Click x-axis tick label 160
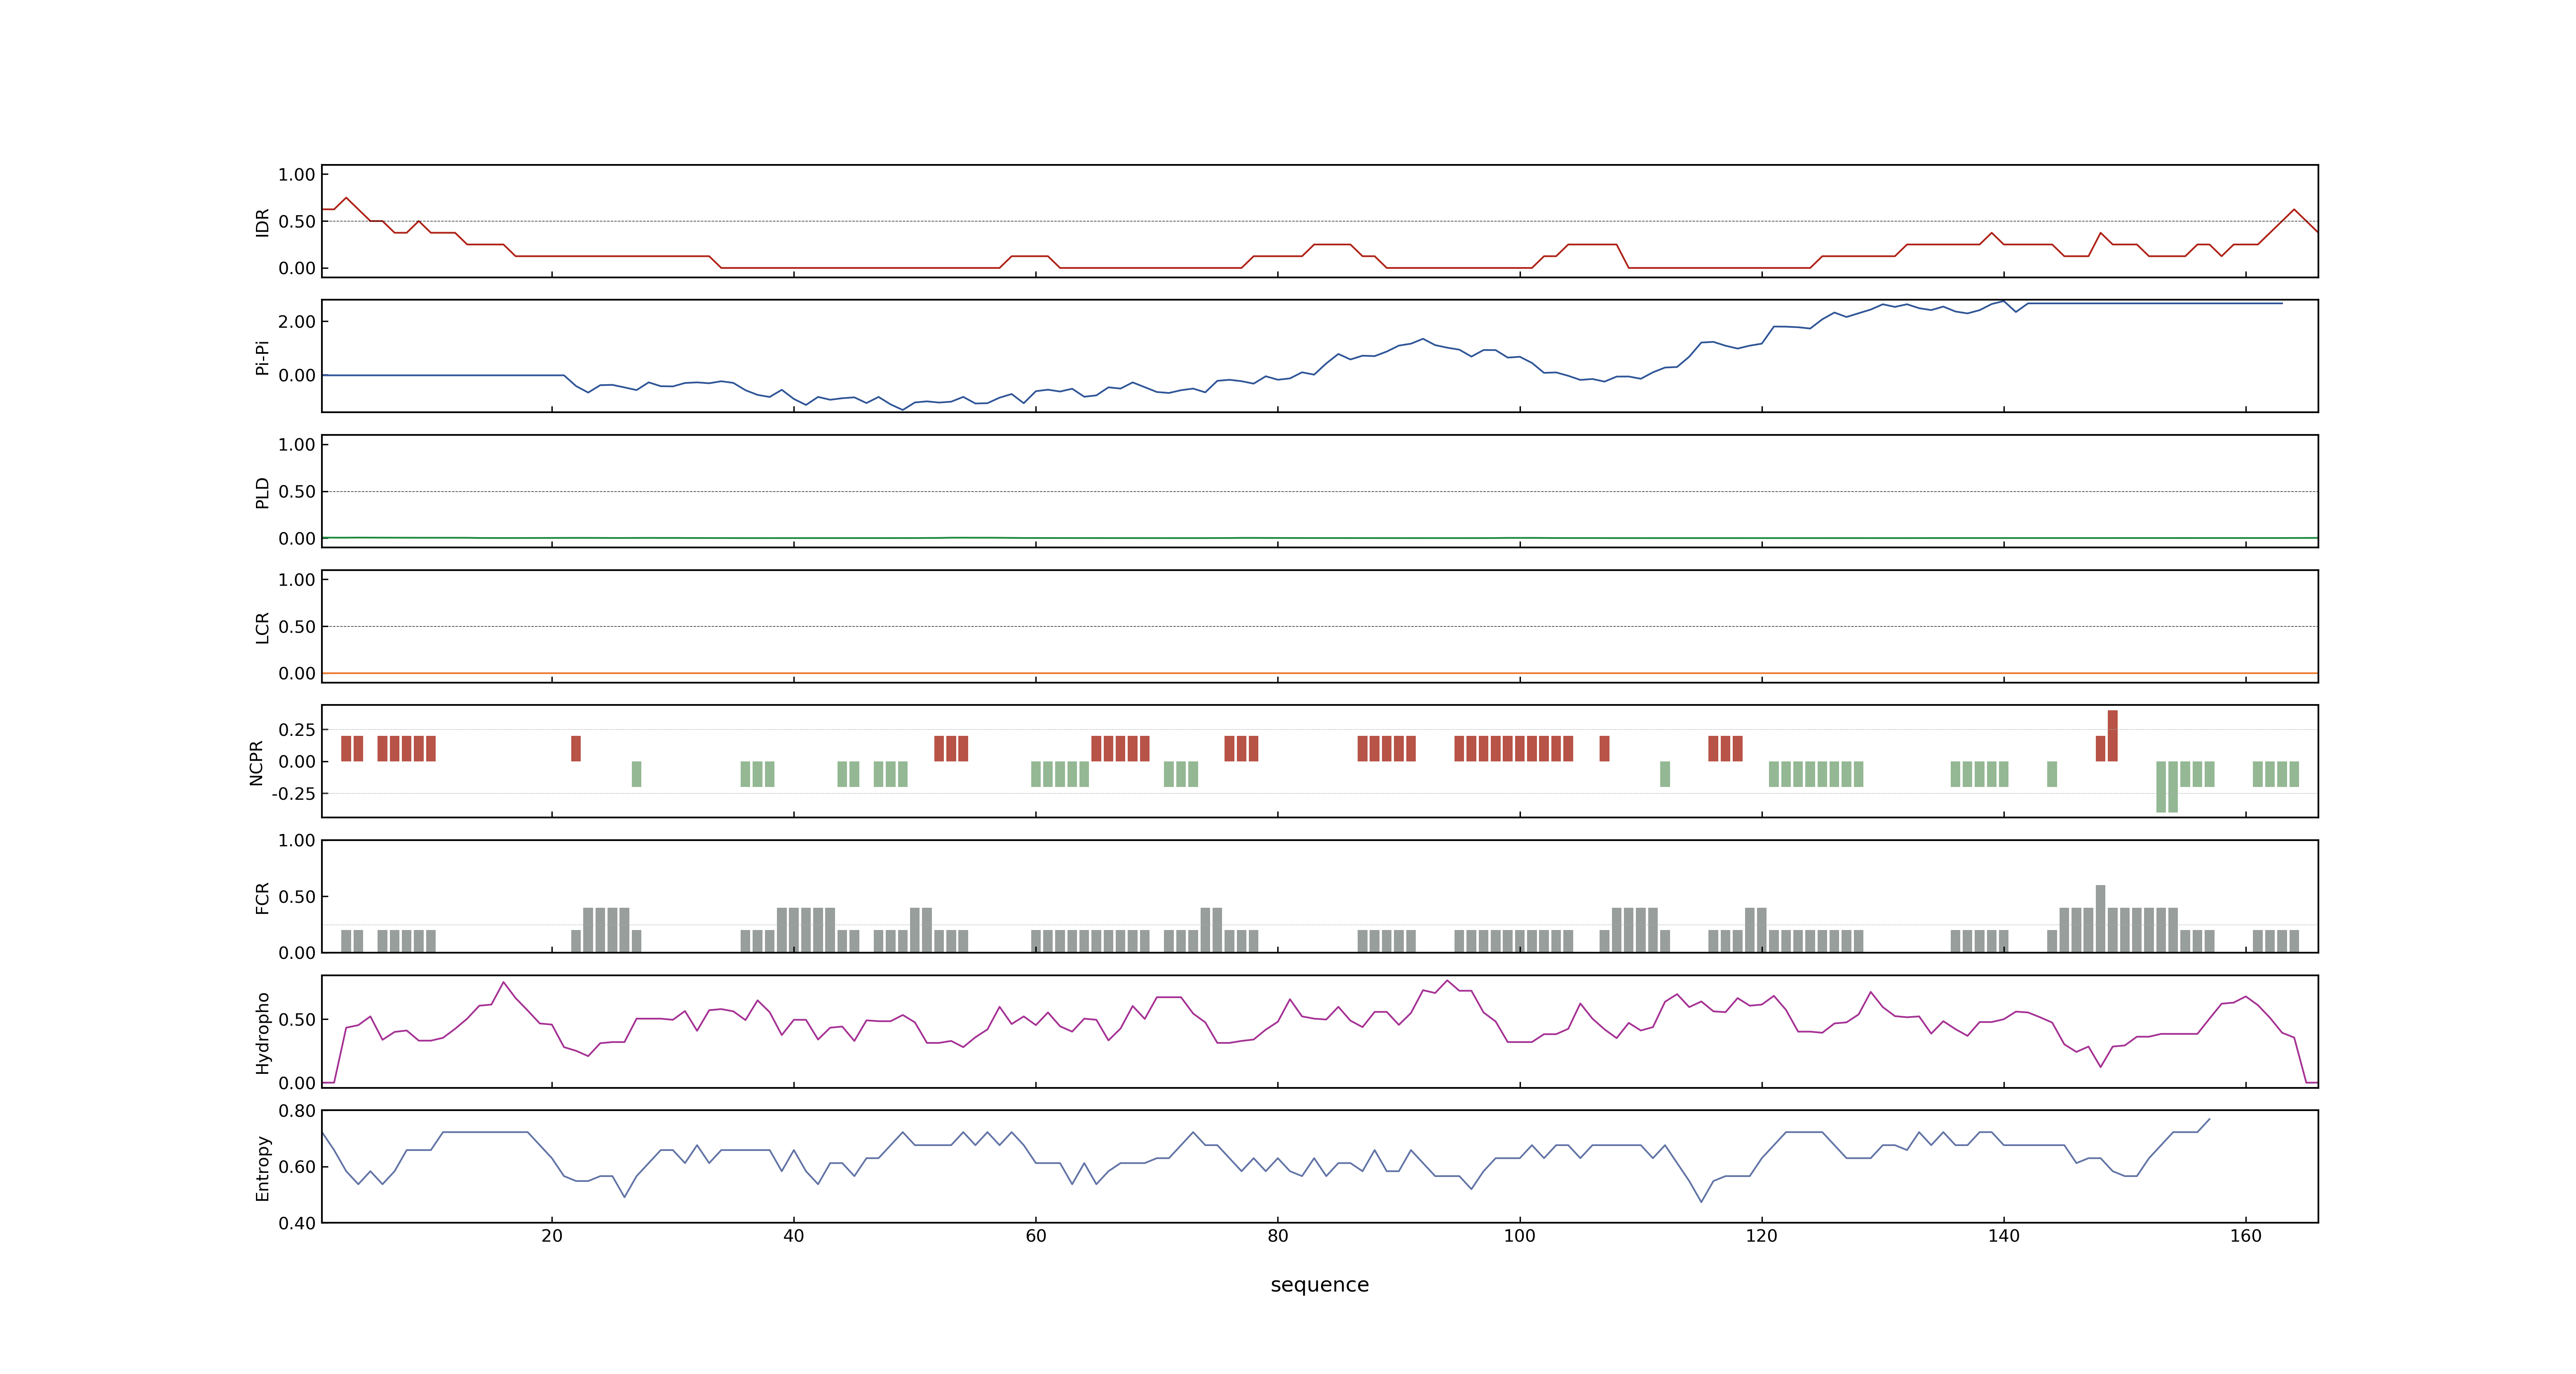Screen dimensions: 2576x1374 2246,1236
